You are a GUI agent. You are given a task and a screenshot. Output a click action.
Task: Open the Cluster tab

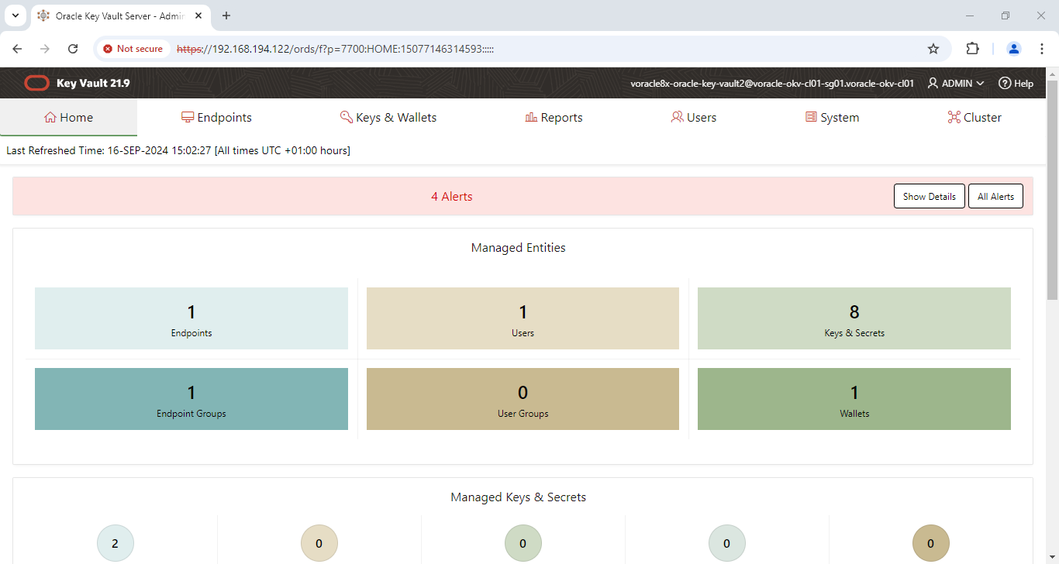pos(974,118)
